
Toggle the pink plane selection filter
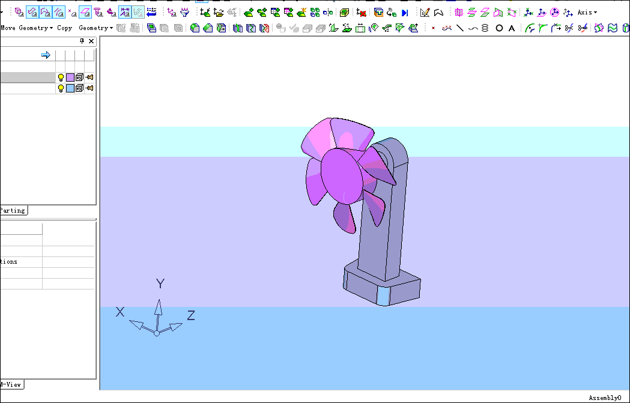tap(85, 13)
